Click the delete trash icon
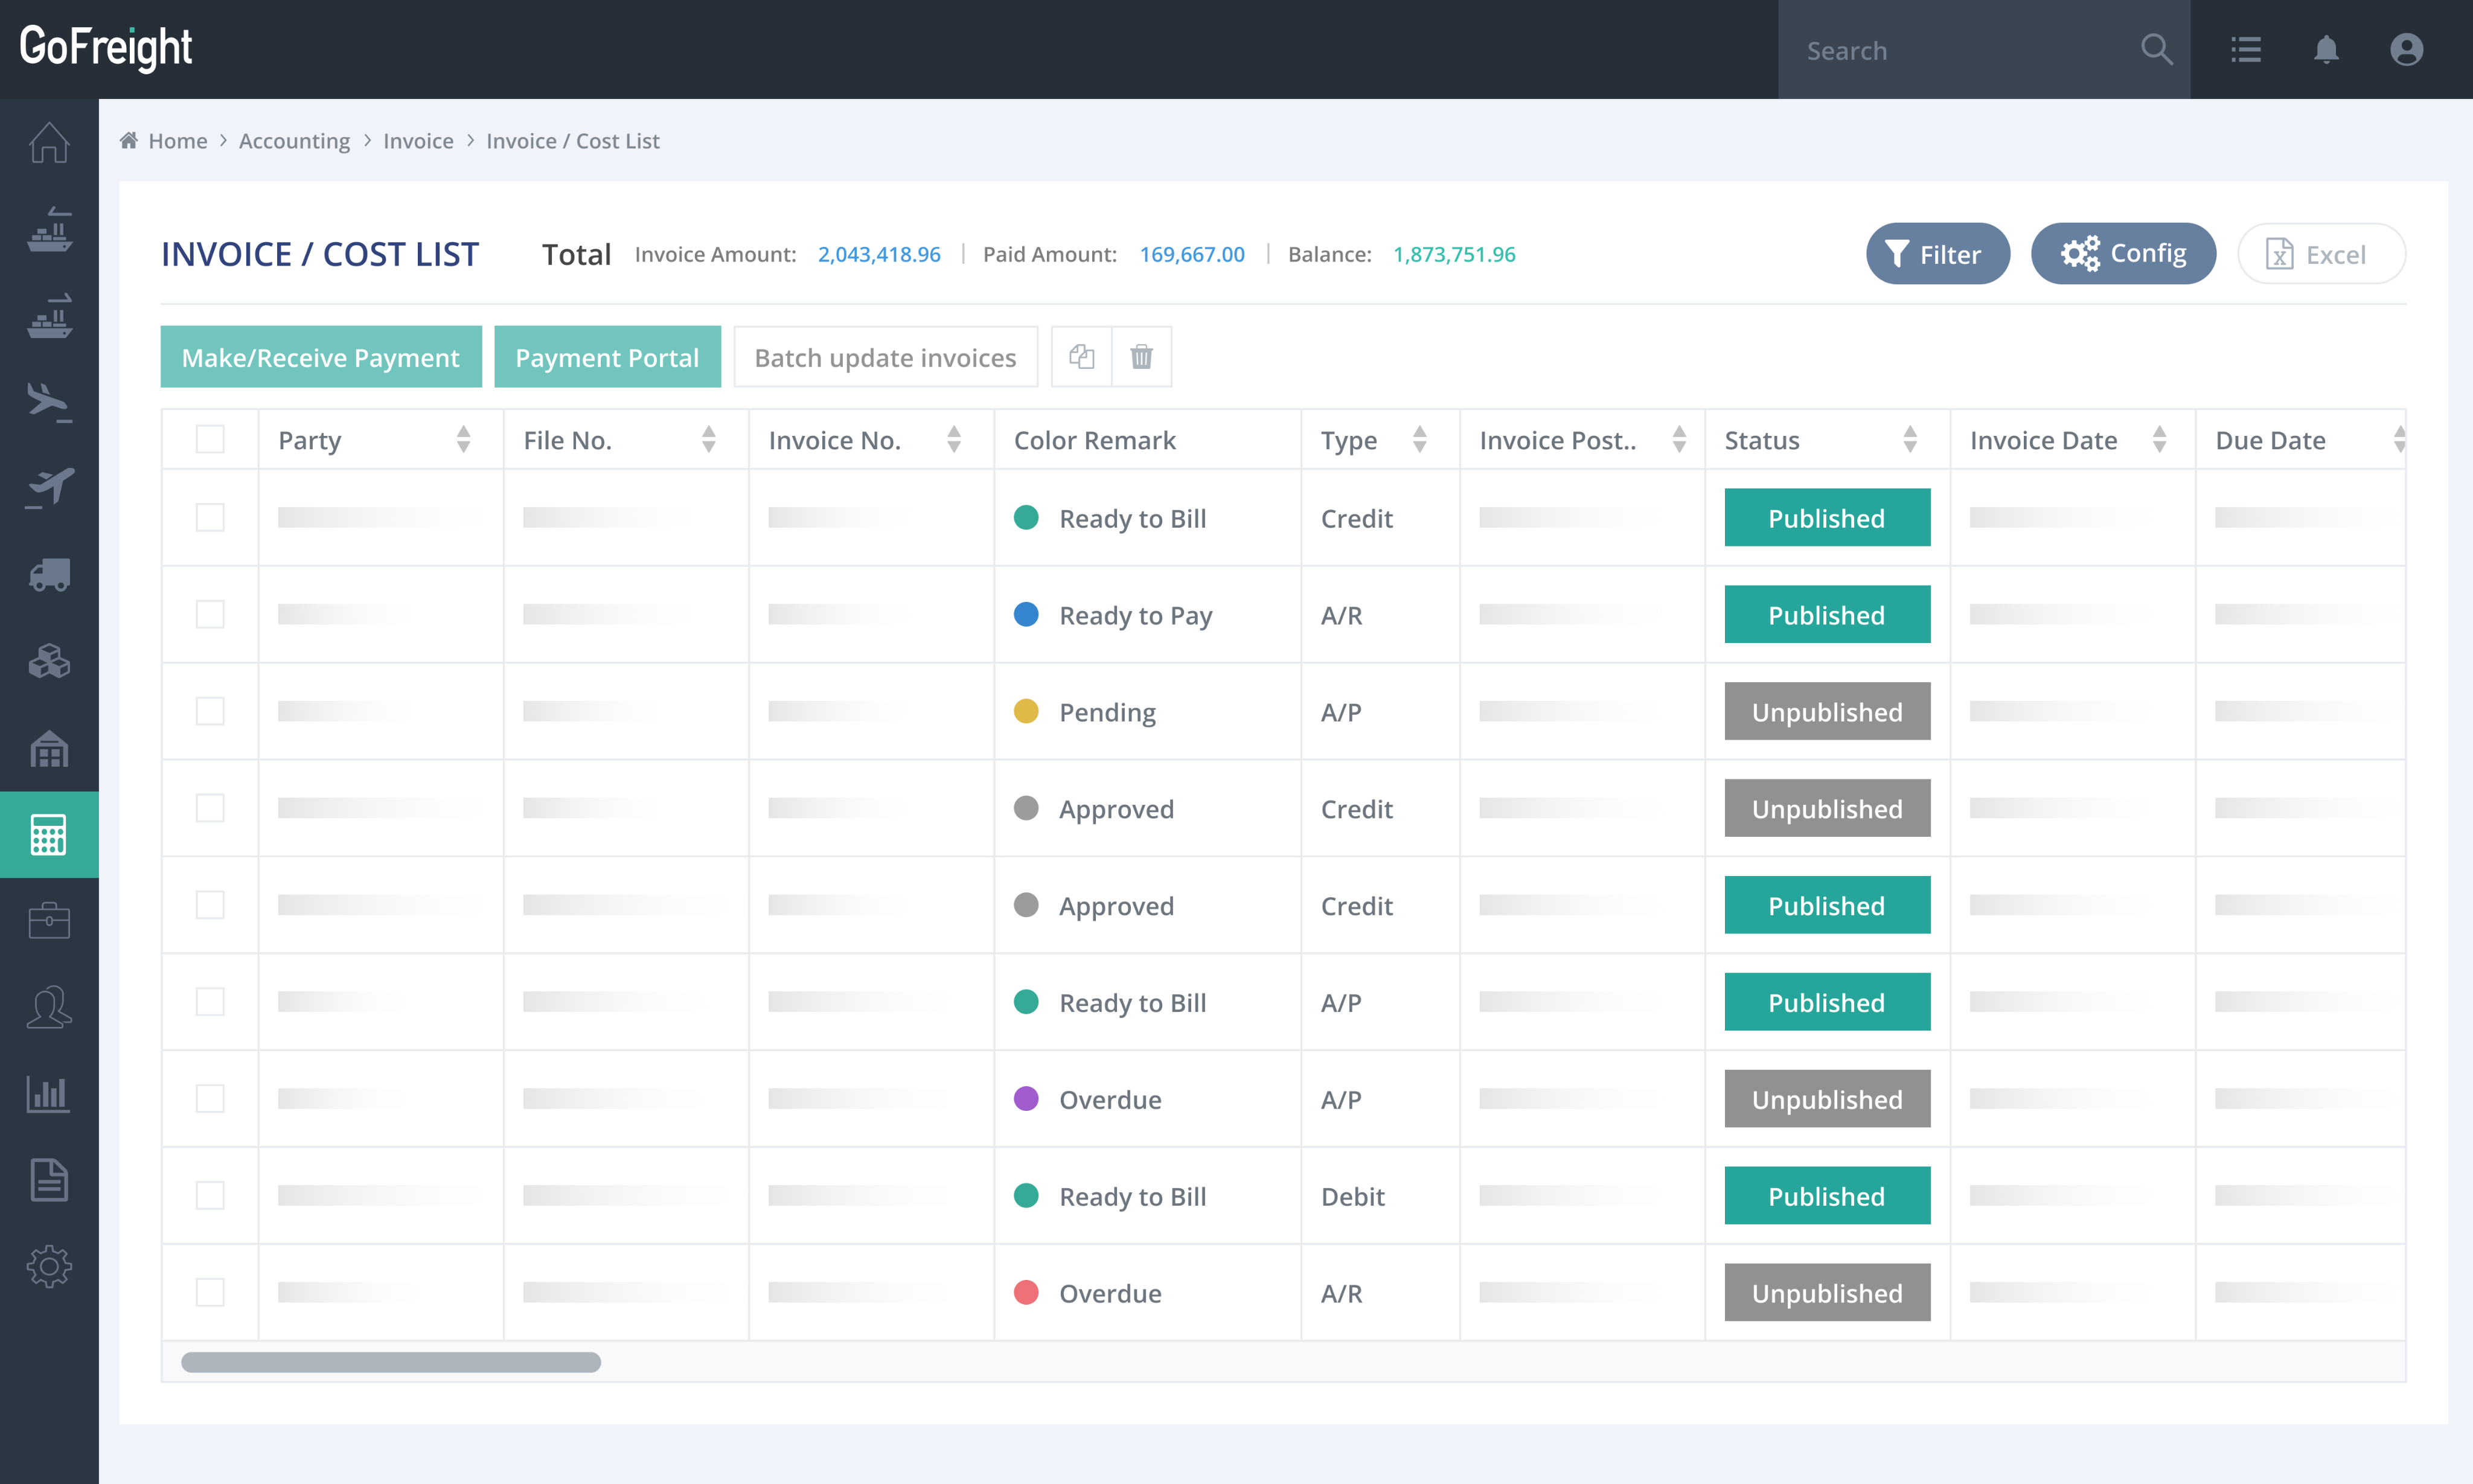 click(x=1141, y=356)
